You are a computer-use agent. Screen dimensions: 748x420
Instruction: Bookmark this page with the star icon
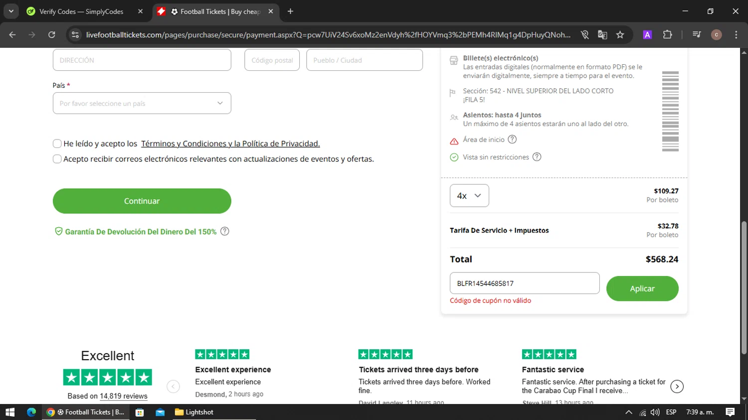620,34
